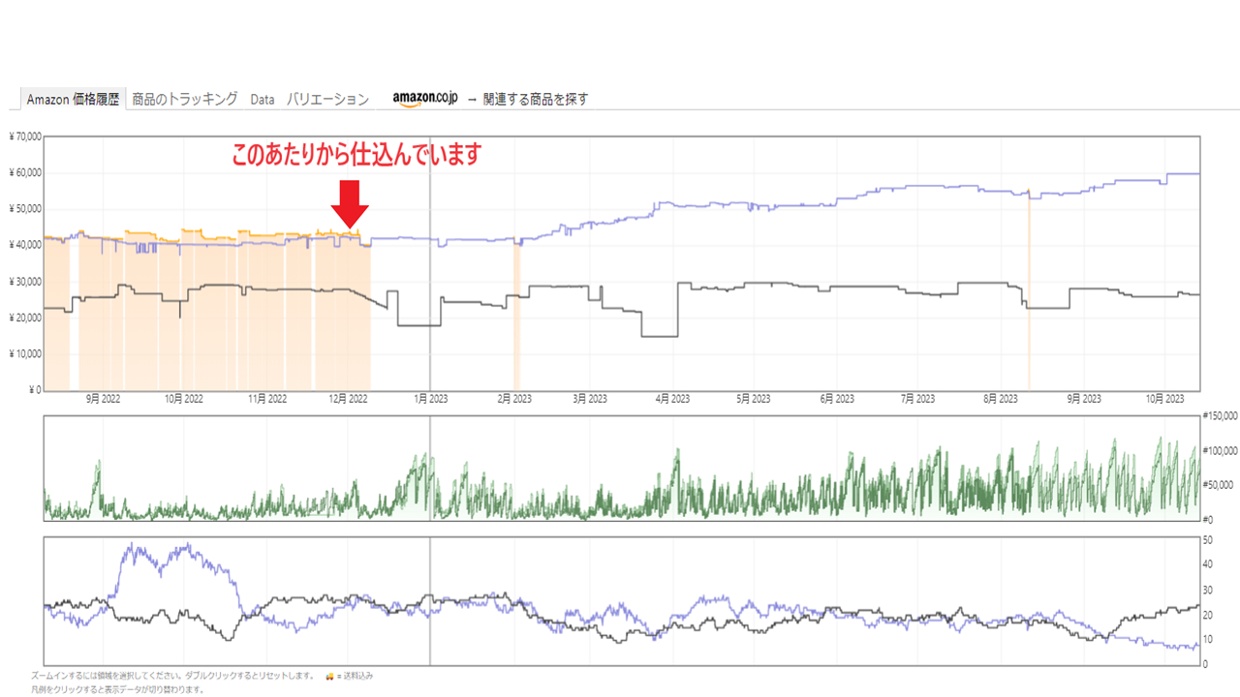The height and width of the screenshot is (697, 1240).
Task: Click the 3月 2023 date label
Action: point(590,399)
